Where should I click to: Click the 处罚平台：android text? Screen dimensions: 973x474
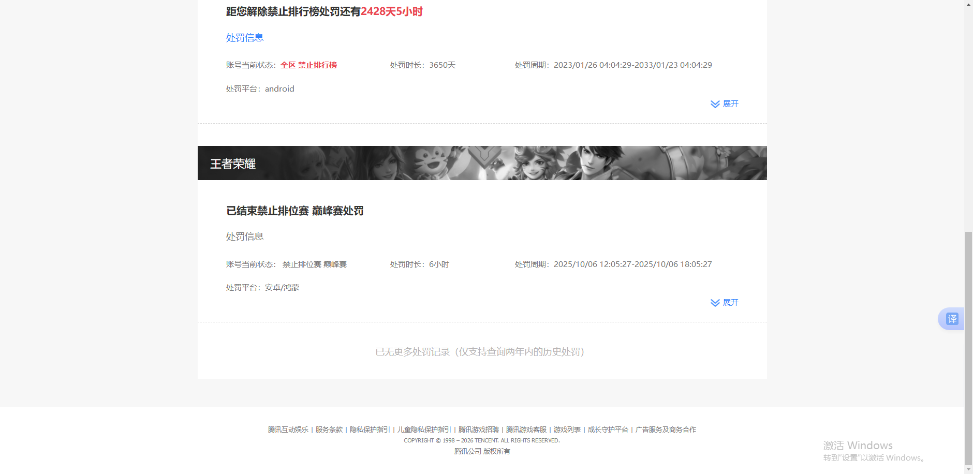tap(260, 89)
